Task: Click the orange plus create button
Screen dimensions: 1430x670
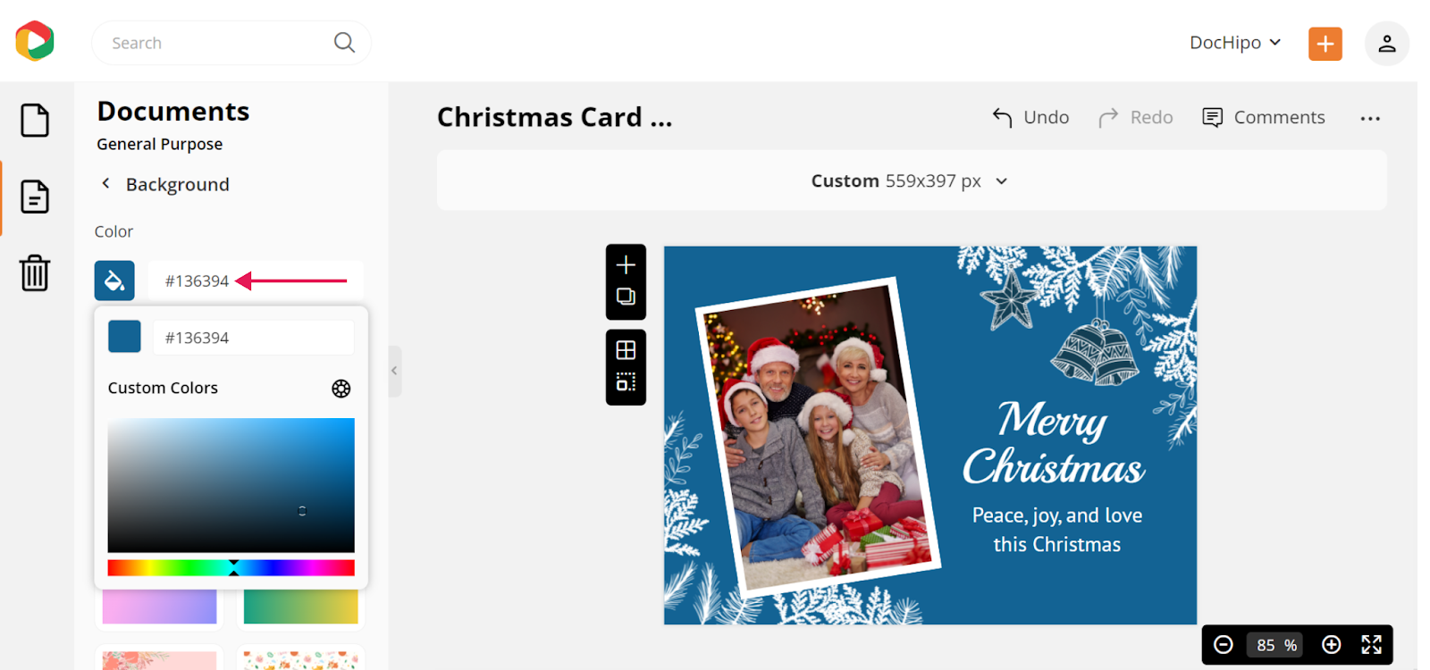Action: [x=1325, y=44]
